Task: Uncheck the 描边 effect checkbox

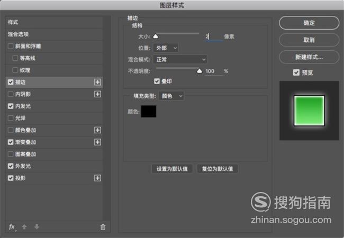Action: click(x=11, y=82)
